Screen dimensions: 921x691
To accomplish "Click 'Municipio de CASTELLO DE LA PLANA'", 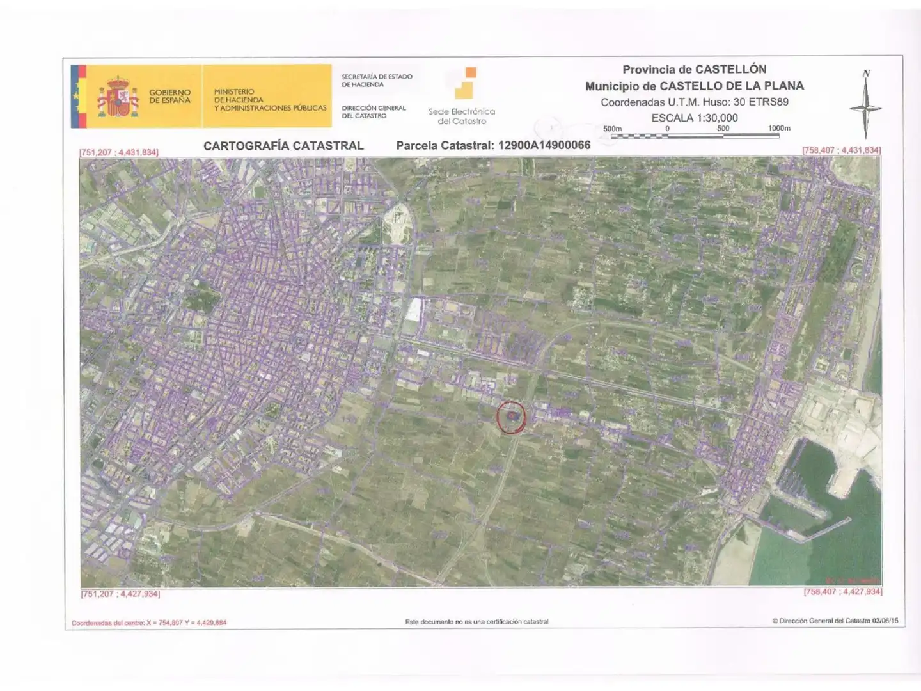I will click(x=695, y=86).
